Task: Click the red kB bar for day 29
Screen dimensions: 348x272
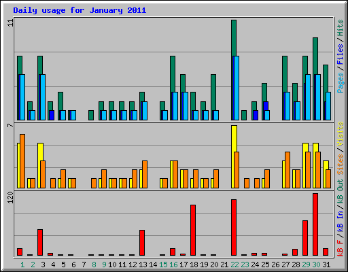Action: (x=305, y=238)
